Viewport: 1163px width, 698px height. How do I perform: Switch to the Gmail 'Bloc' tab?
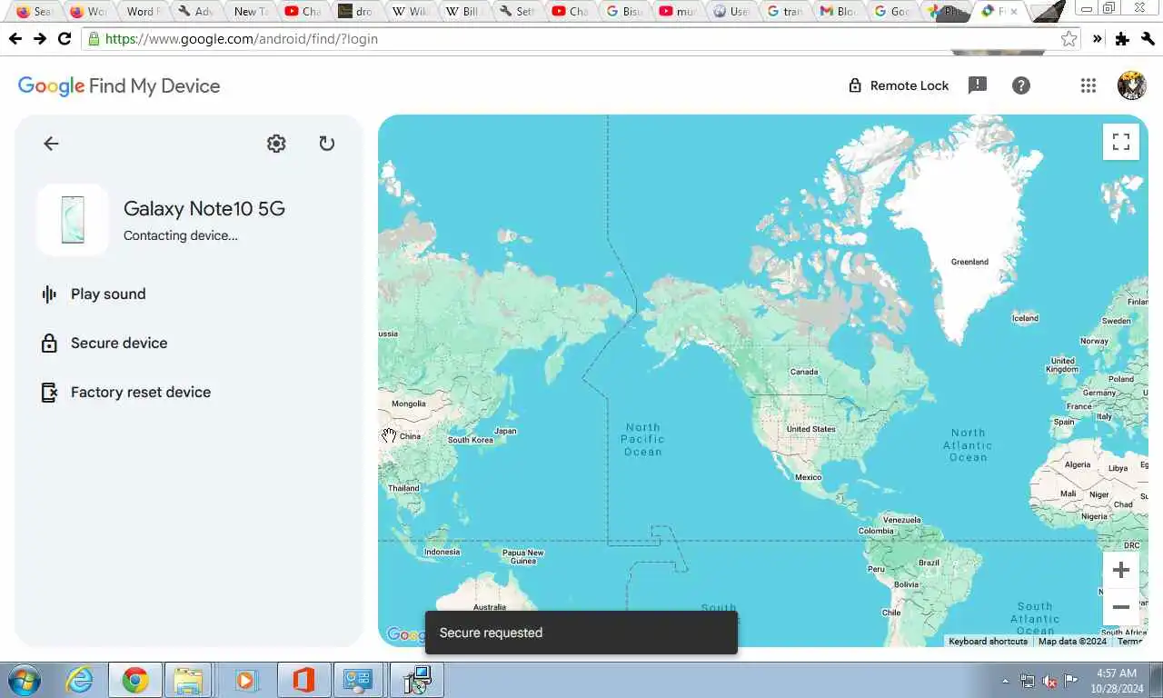[x=837, y=12]
